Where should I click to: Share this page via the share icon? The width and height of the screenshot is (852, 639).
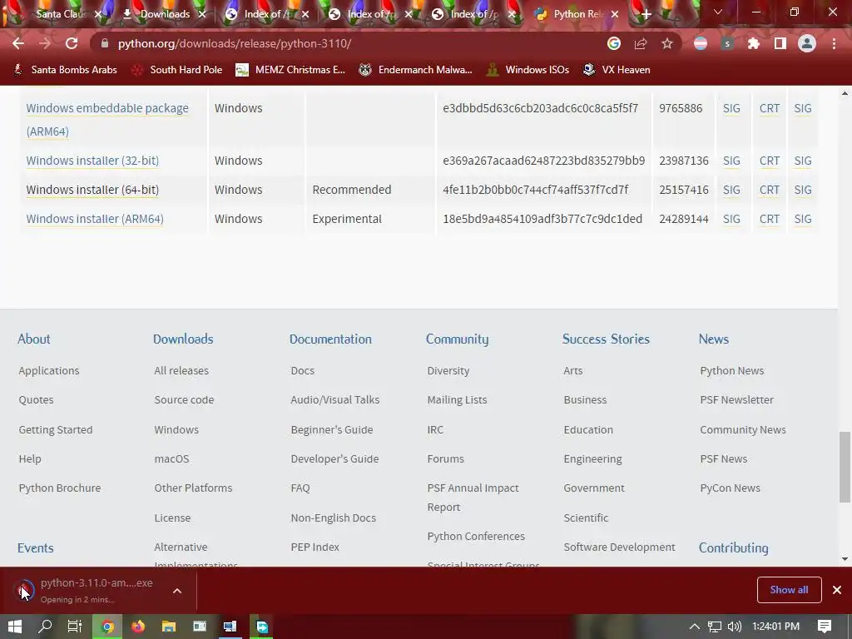tap(641, 43)
